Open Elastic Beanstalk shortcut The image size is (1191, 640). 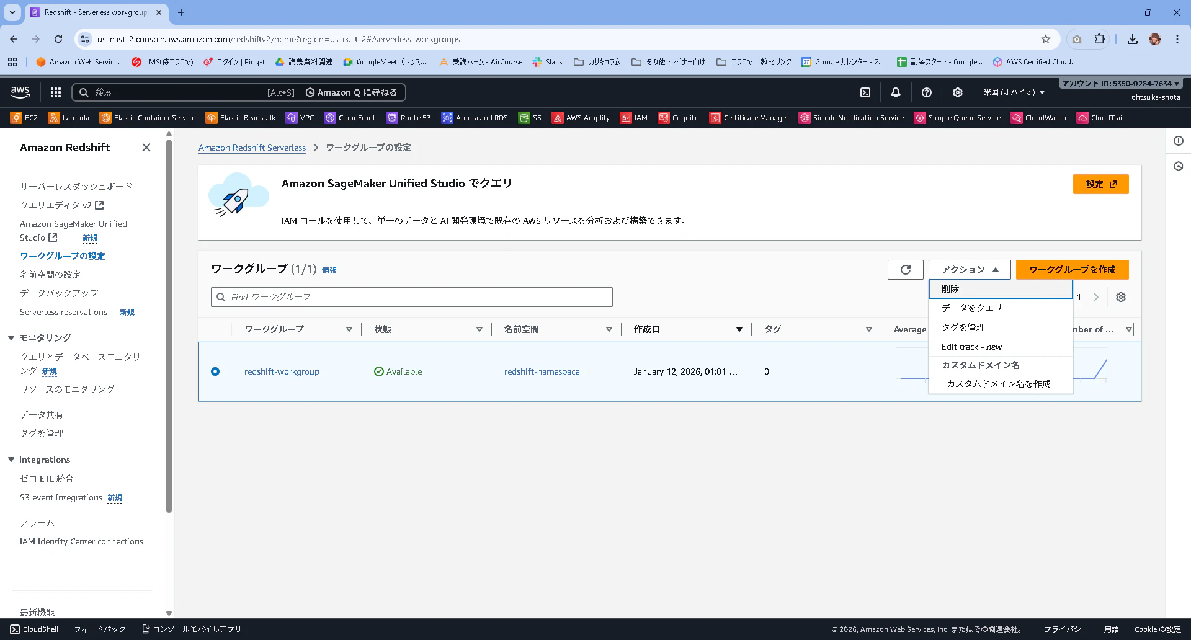click(x=241, y=118)
